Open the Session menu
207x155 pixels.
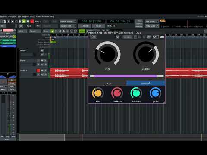click(3, 17)
